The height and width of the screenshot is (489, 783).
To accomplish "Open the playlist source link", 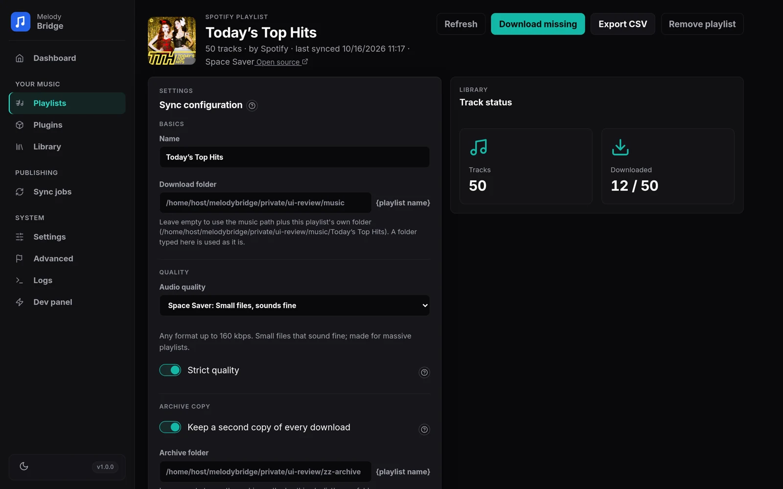I will [x=282, y=62].
